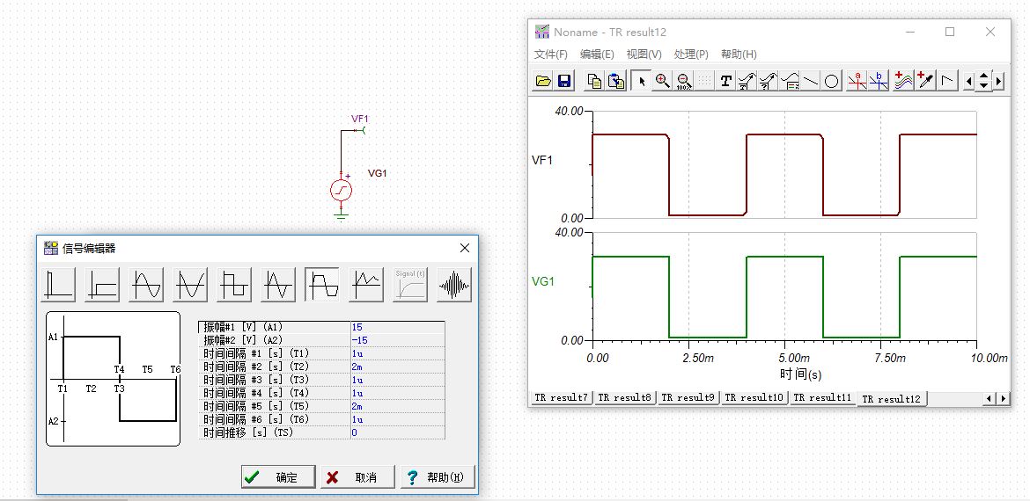Screen dimensions: 1030x501
Task: Select the text annotation tool
Action: (726, 81)
